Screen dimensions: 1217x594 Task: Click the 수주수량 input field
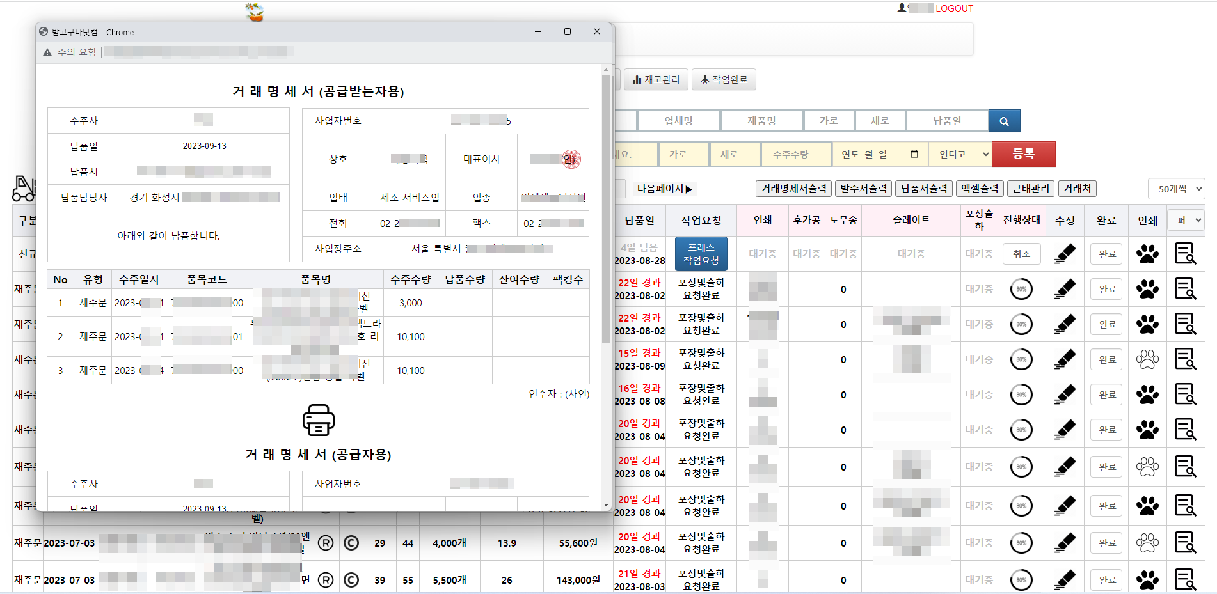click(795, 154)
